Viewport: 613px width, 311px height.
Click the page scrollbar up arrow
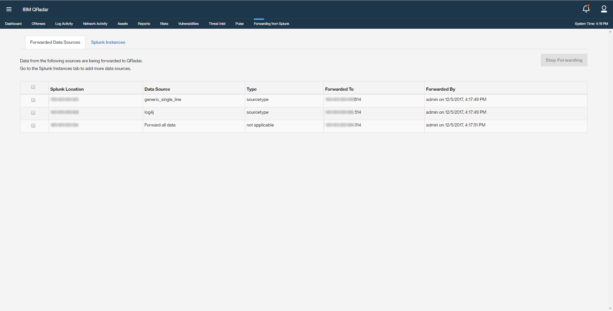click(x=610, y=32)
